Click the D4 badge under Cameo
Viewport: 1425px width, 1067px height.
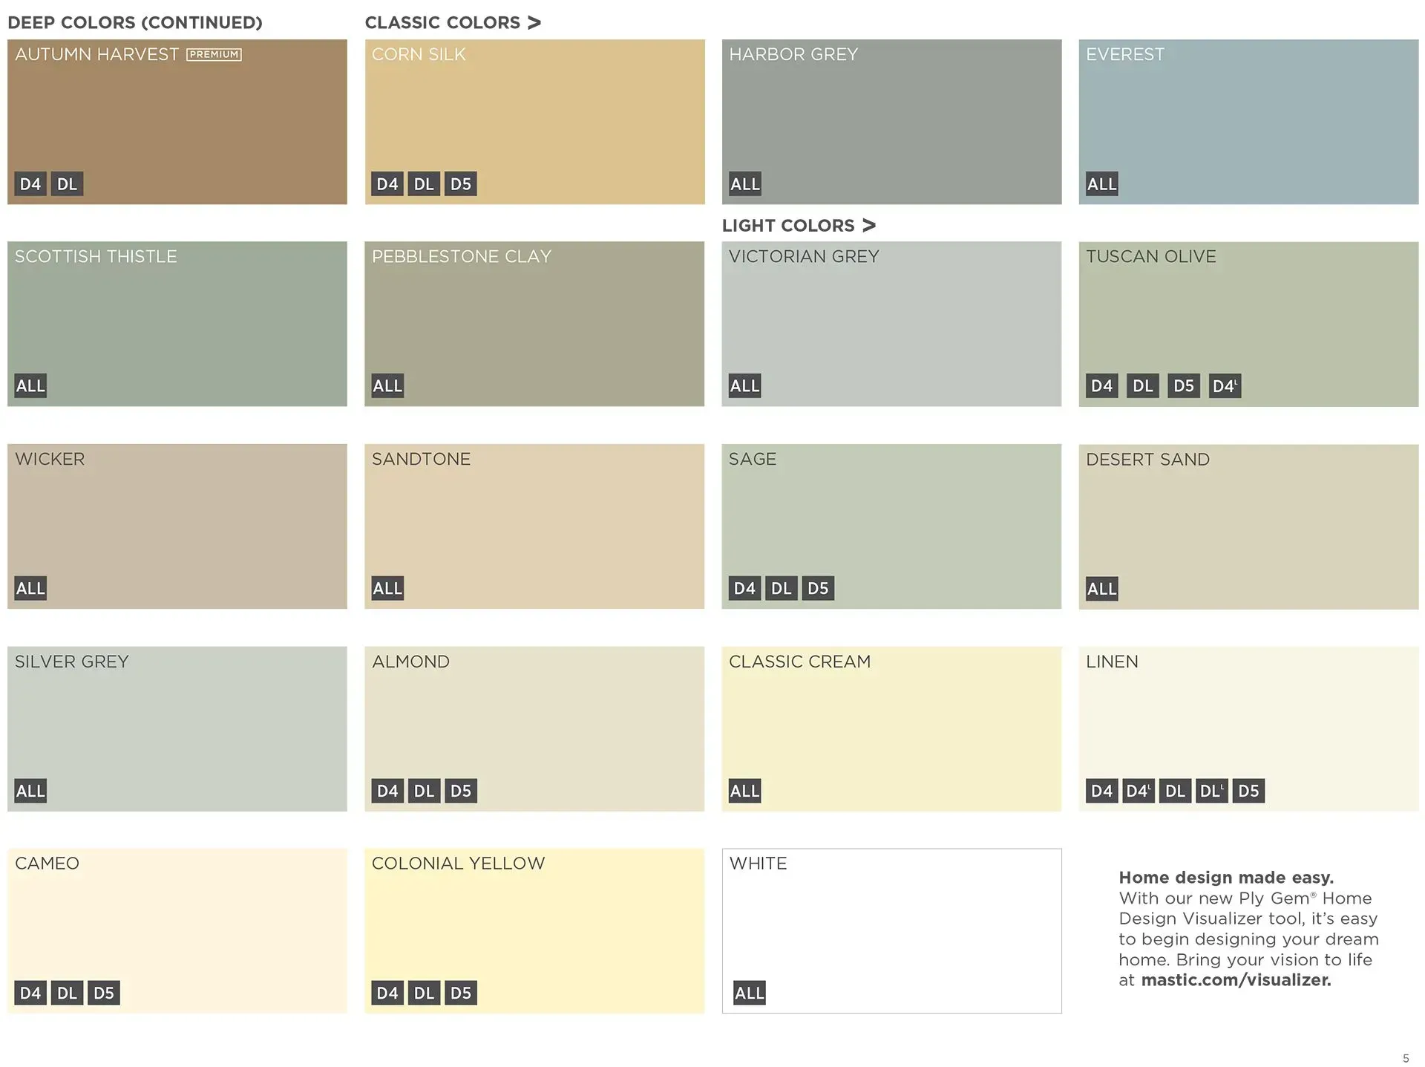point(30,993)
